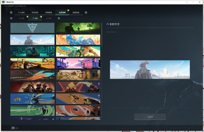Image resolution: width=204 pixels, height=132 pixels.
Task: Pick the red squad operators with rifles banner
Action: (x=32, y=87)
